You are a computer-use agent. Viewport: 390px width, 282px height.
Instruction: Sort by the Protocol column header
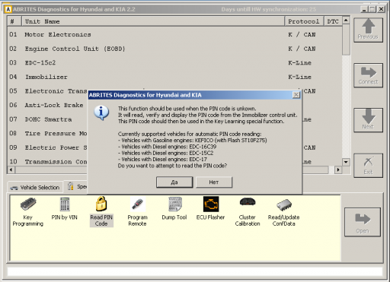point(304,21)
